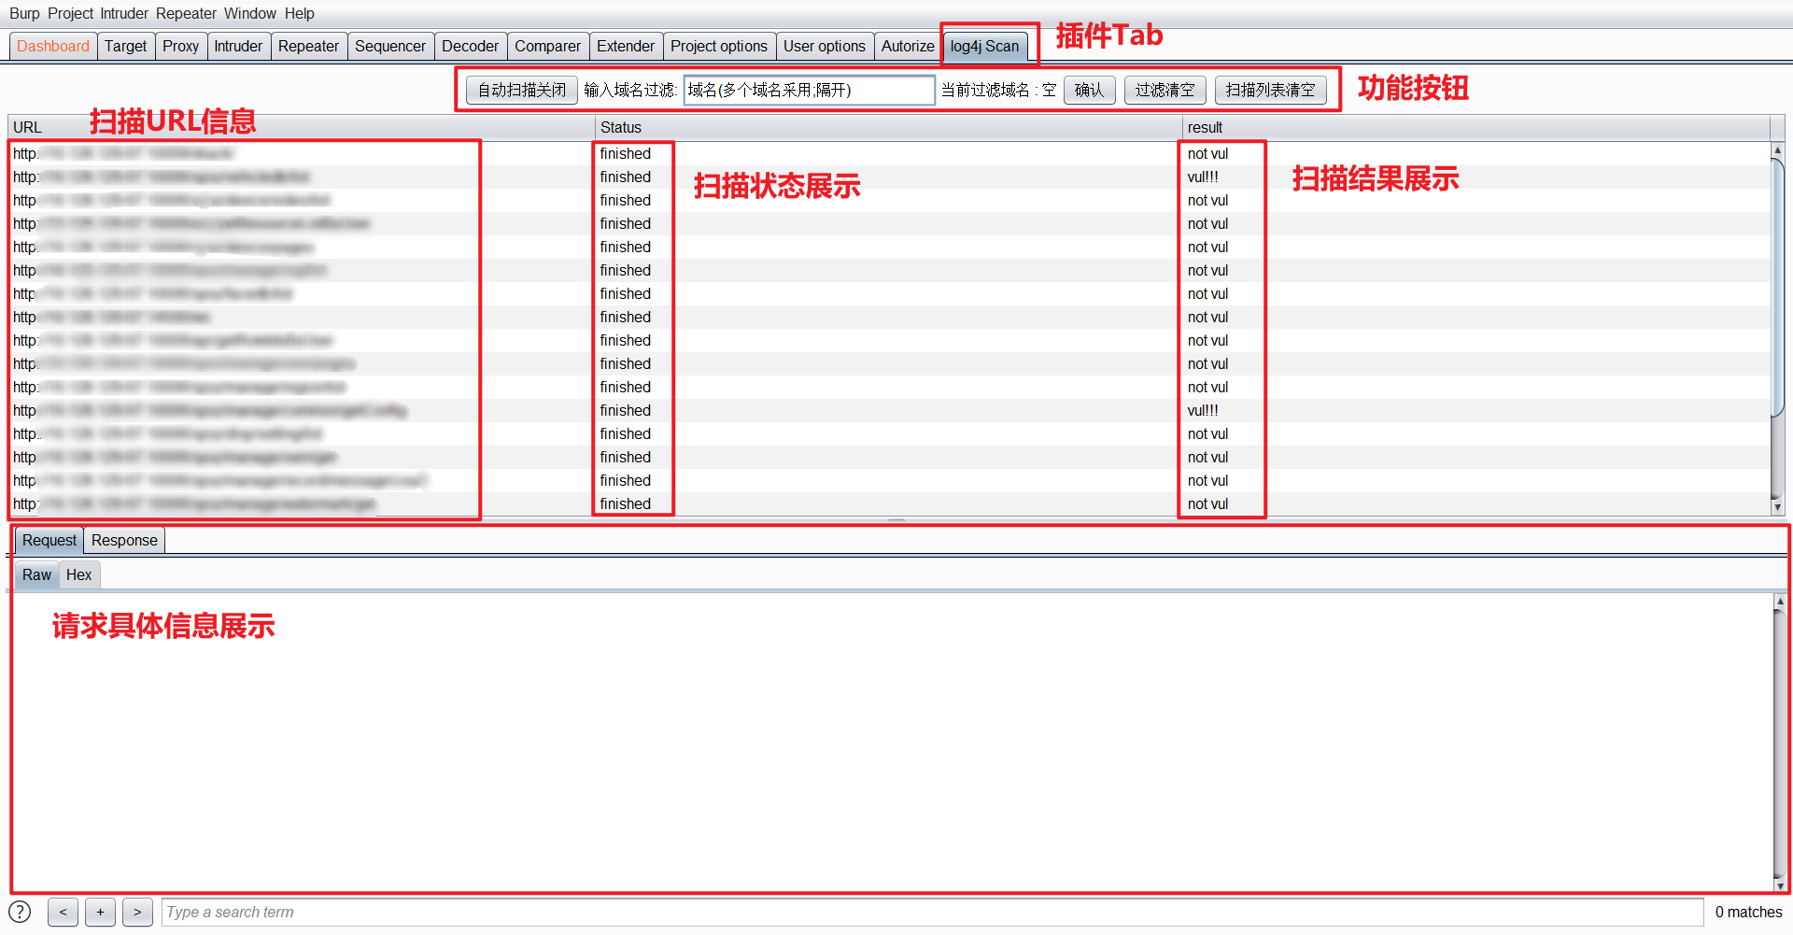Click the 当前过滤域名 status label
This screenshot has width=1793, height=935.
(998, 91)
